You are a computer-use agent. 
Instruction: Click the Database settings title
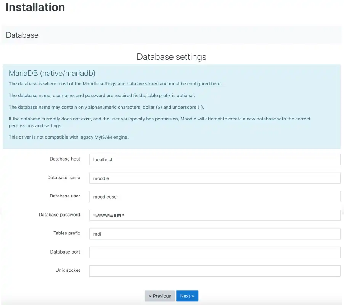click(x=171, y=57)
